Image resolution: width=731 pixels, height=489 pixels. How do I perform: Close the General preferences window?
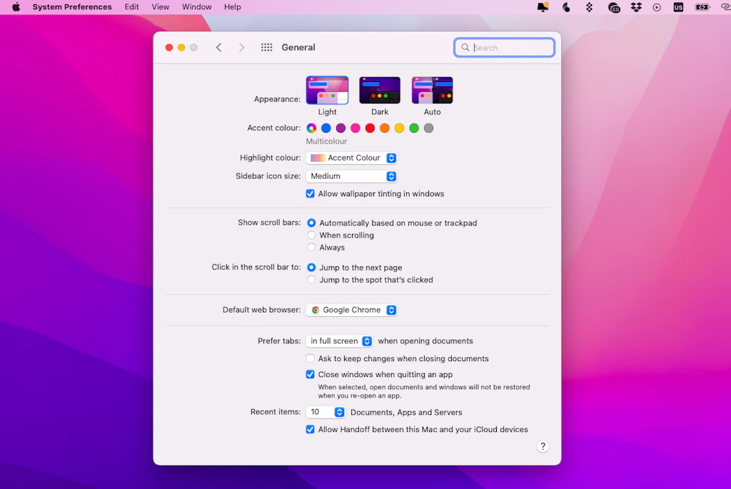click(x=169, y=48)
